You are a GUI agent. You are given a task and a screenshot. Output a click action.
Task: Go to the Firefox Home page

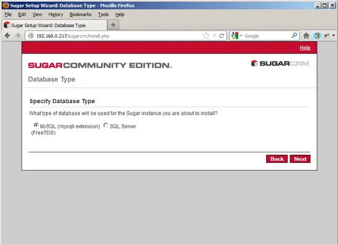pos(306,36)
